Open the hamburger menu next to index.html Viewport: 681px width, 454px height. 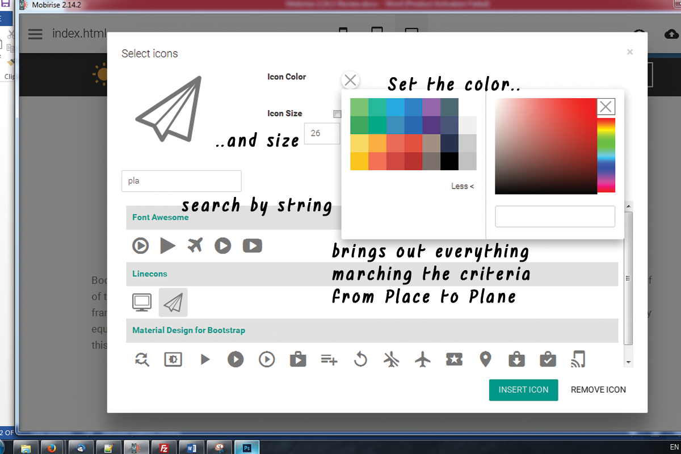coord(35,34)
